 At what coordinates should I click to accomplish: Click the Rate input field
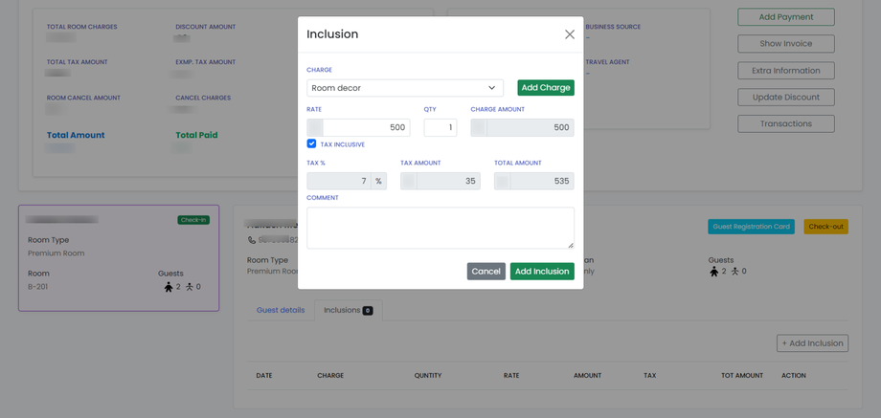pyautogui.click(x=365, y=127)
